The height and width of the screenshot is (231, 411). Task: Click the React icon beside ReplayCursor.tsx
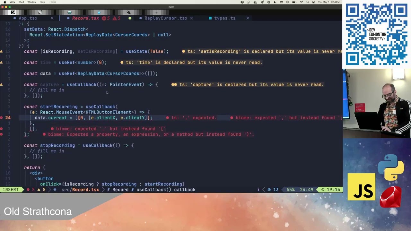click(141, 18)
